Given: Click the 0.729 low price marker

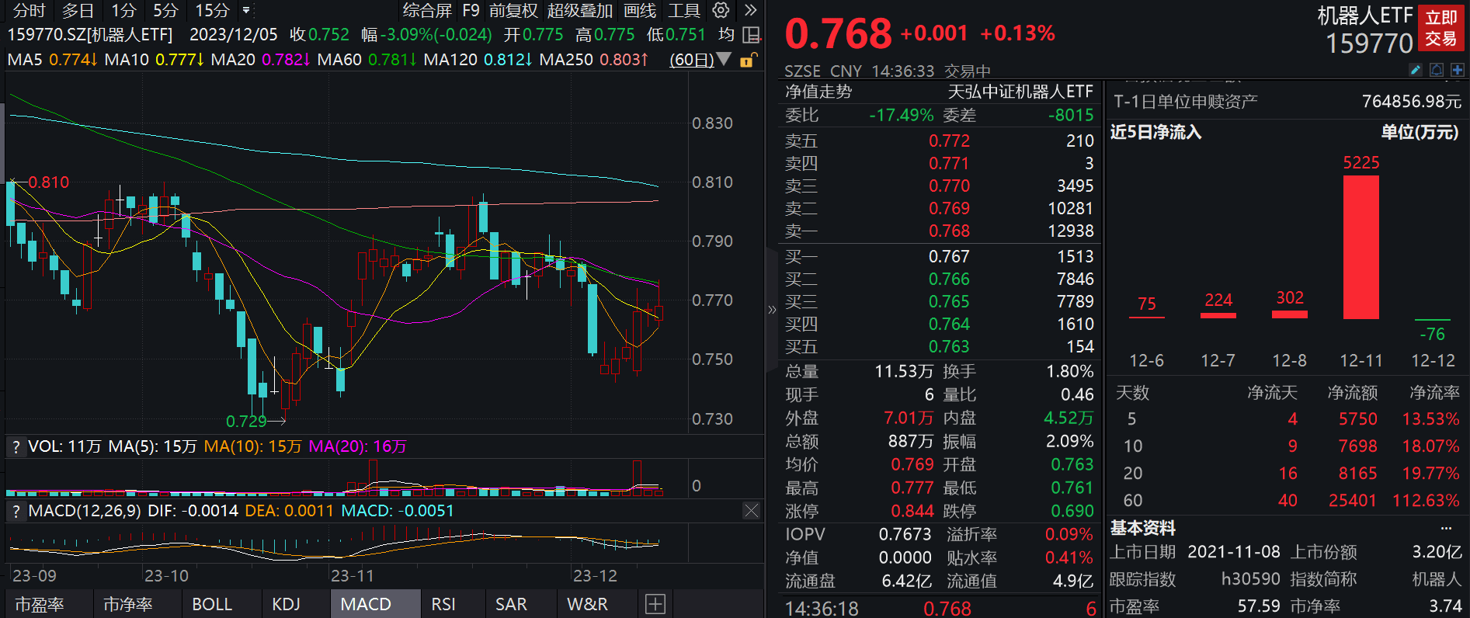Looking at the screenshot, I should point(246,422).
